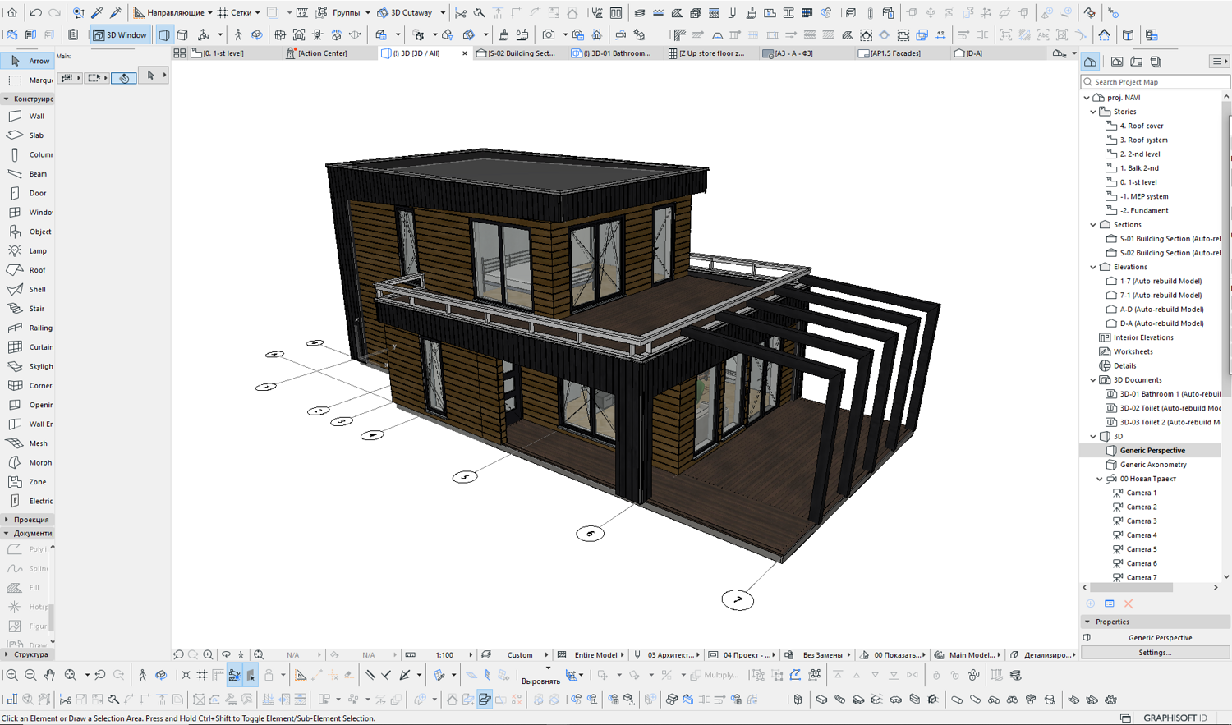
Task: Click the Zoom In magnifier in bottom toolbar
Action: [x=11, y=675]
